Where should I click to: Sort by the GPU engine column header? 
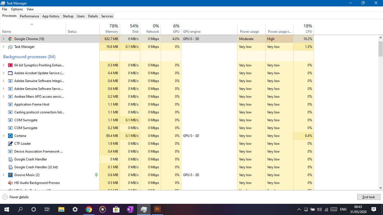[x=209, y=29]
